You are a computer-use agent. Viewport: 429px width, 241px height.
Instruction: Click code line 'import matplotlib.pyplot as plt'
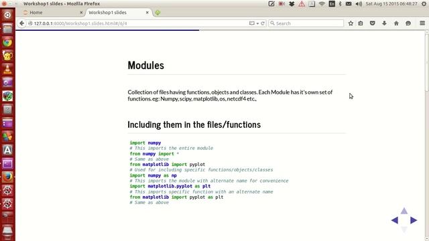[x=170, y=186]
